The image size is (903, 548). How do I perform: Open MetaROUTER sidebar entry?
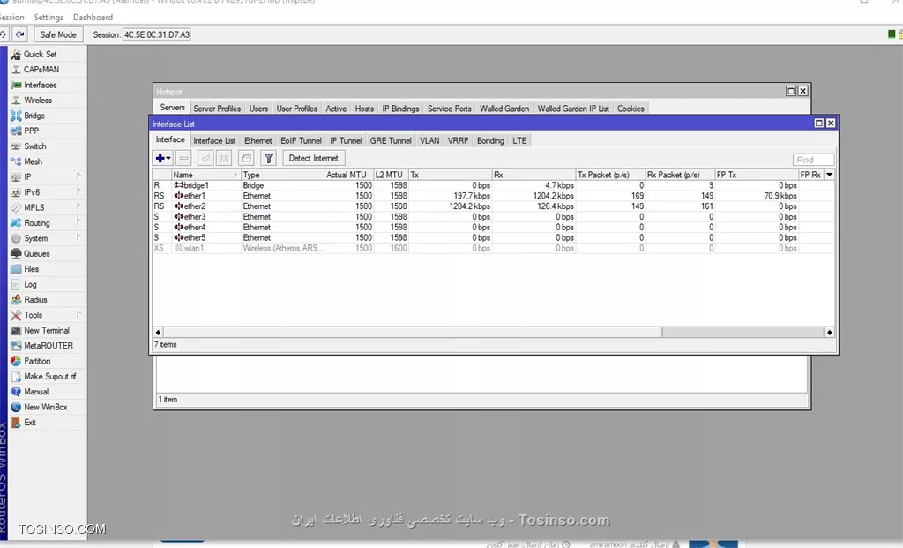pos(49,346)
